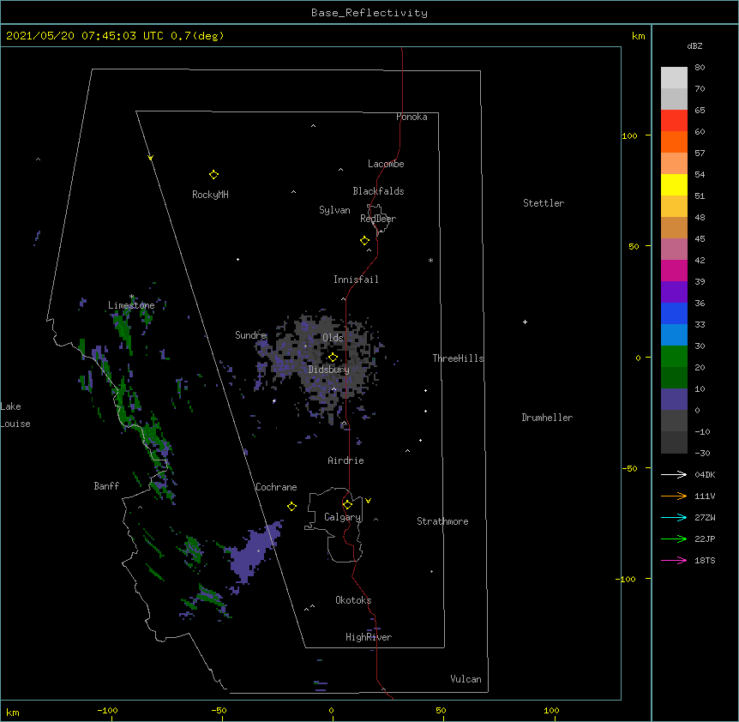Click the Blackfalds label on map

pos(378,191)
